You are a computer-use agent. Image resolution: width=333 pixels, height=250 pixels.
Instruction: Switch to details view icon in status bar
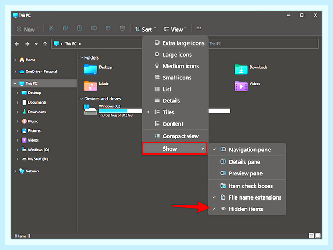click(311, 236)
